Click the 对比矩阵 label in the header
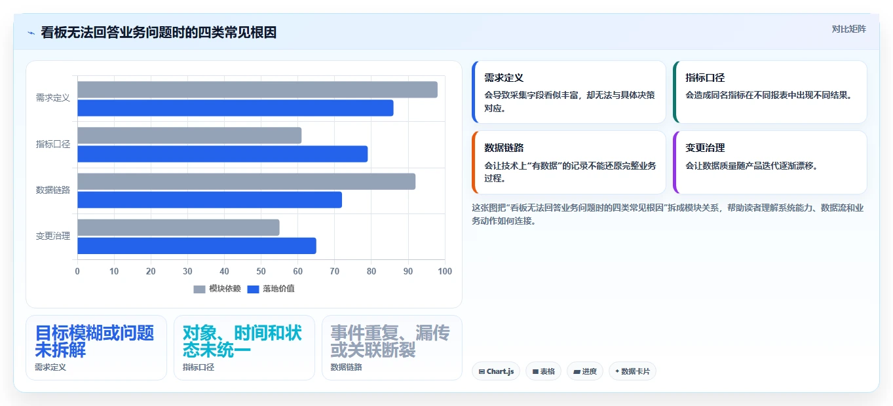 click(848, 29)
